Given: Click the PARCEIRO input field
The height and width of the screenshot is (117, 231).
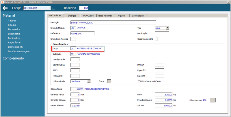Looking at the screenshot, I should tap(75, 76).
